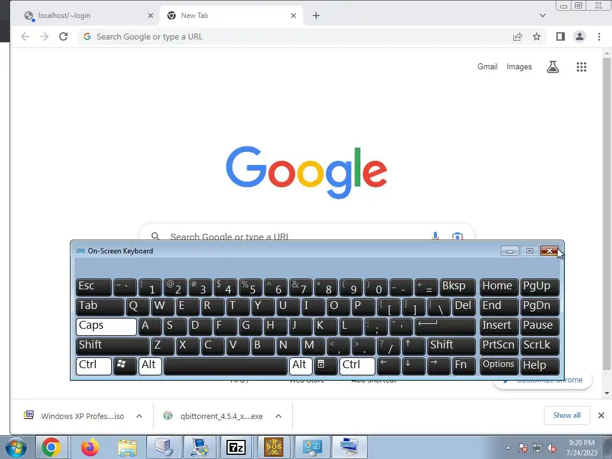Open a new Chrome tab
This screenshot has width=612, height=459.
[x=316, y=16]
